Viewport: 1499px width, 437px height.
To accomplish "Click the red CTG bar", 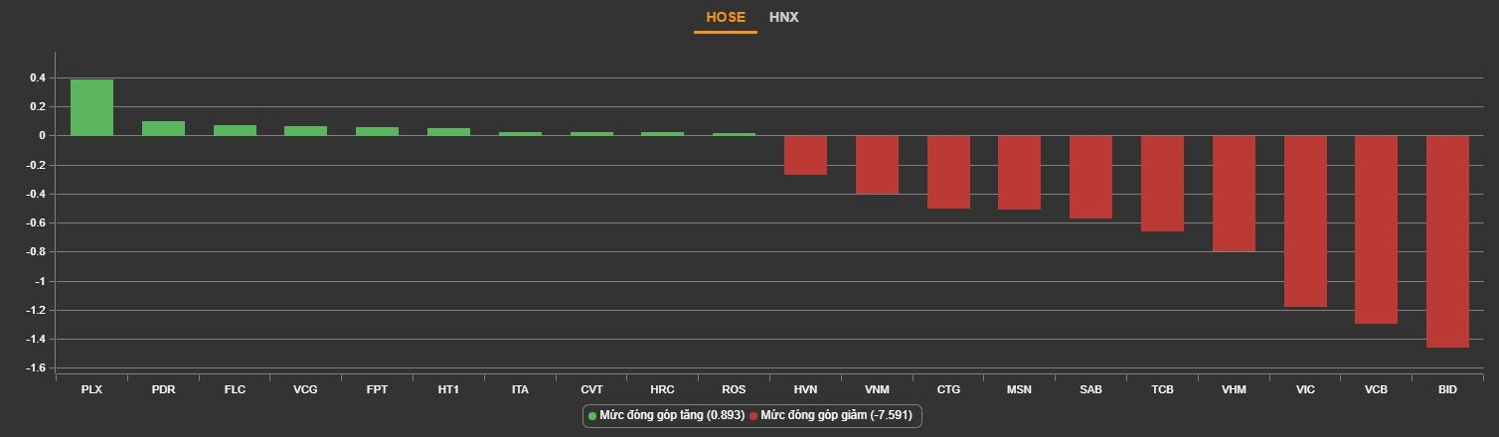I will 948,172.
